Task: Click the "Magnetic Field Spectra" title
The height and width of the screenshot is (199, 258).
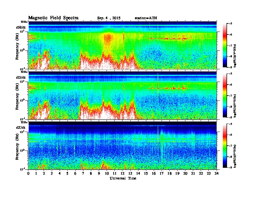Action: 53,18
